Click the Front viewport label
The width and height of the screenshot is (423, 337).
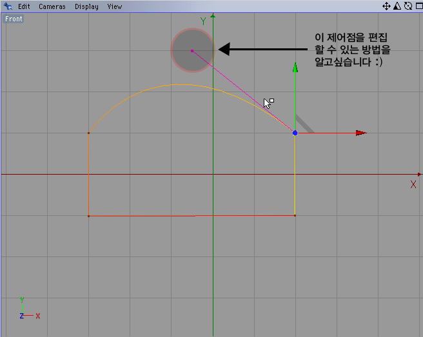(14, 19)
